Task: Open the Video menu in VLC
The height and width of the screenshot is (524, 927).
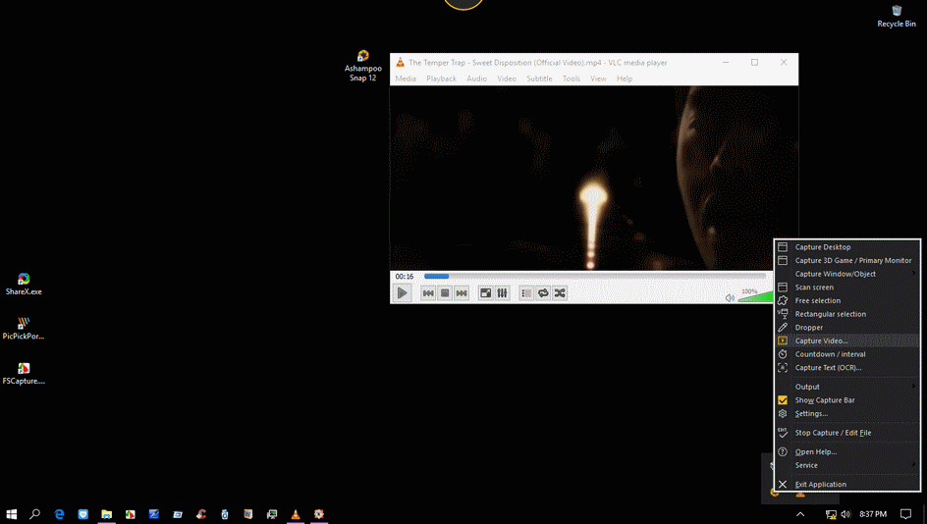Action: point(507,79)
